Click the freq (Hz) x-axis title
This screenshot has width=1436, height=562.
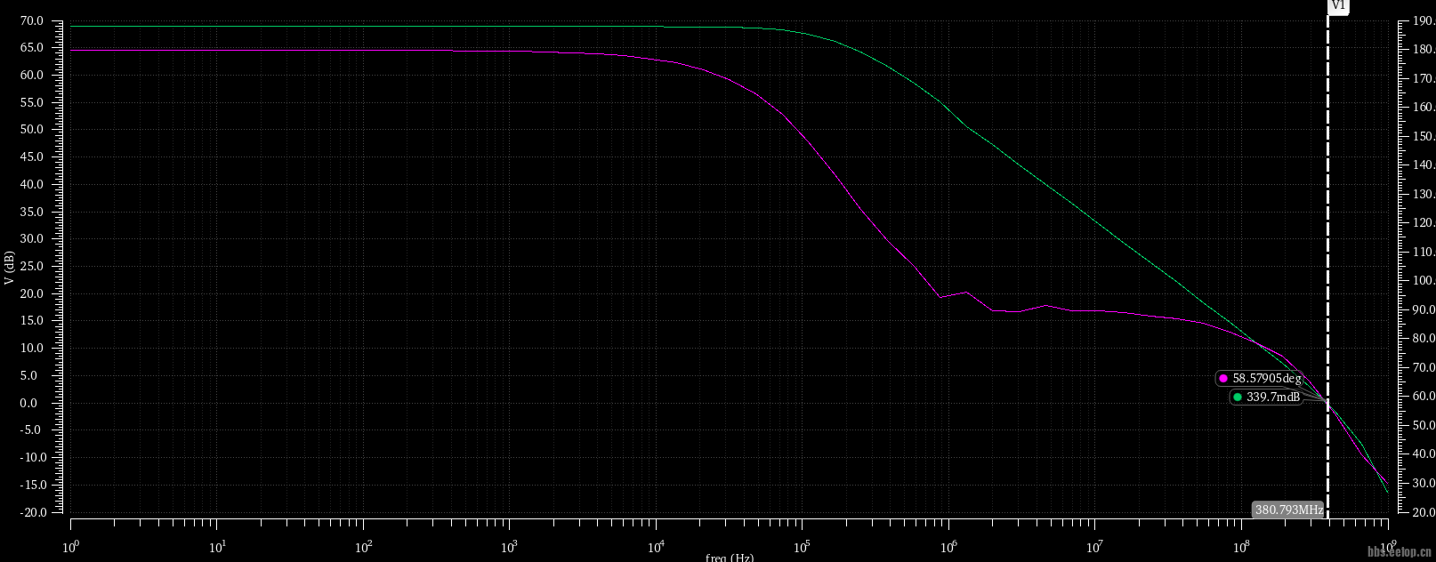pos(730,558)
